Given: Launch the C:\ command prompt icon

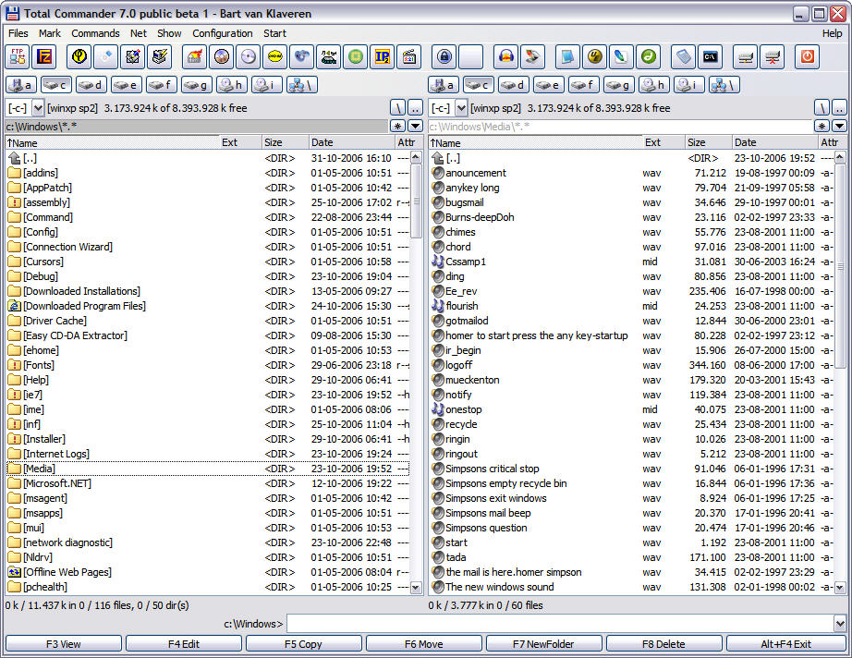Looking at the screenshot, I should (x=711, y=56).
